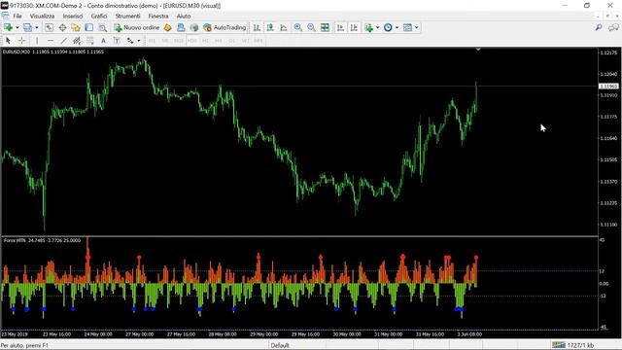Open the Strumenti menu
Screen dimensions: 622x350
(x=127, y=16)
